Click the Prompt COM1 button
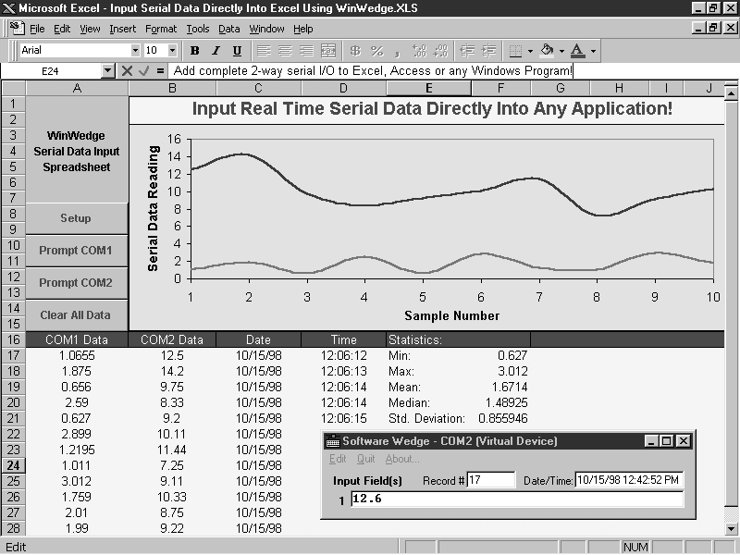This screenshot has width=740, height=555. pyautogui.click(x=76, y=251)
